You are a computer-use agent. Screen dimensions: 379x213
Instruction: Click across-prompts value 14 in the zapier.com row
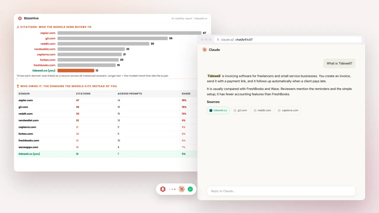coord(119,100)
